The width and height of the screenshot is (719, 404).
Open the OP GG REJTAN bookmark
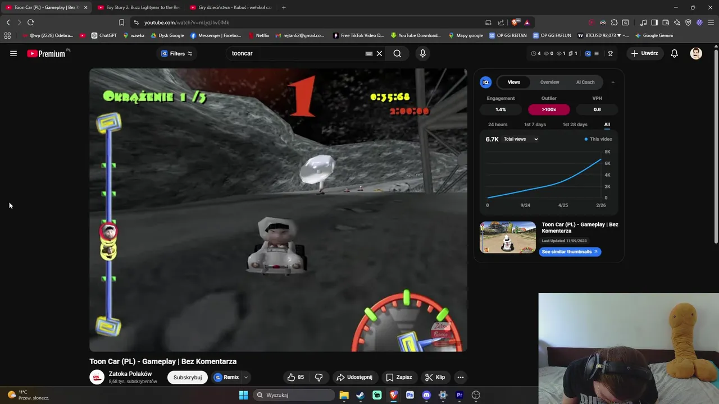coord(508,35)
